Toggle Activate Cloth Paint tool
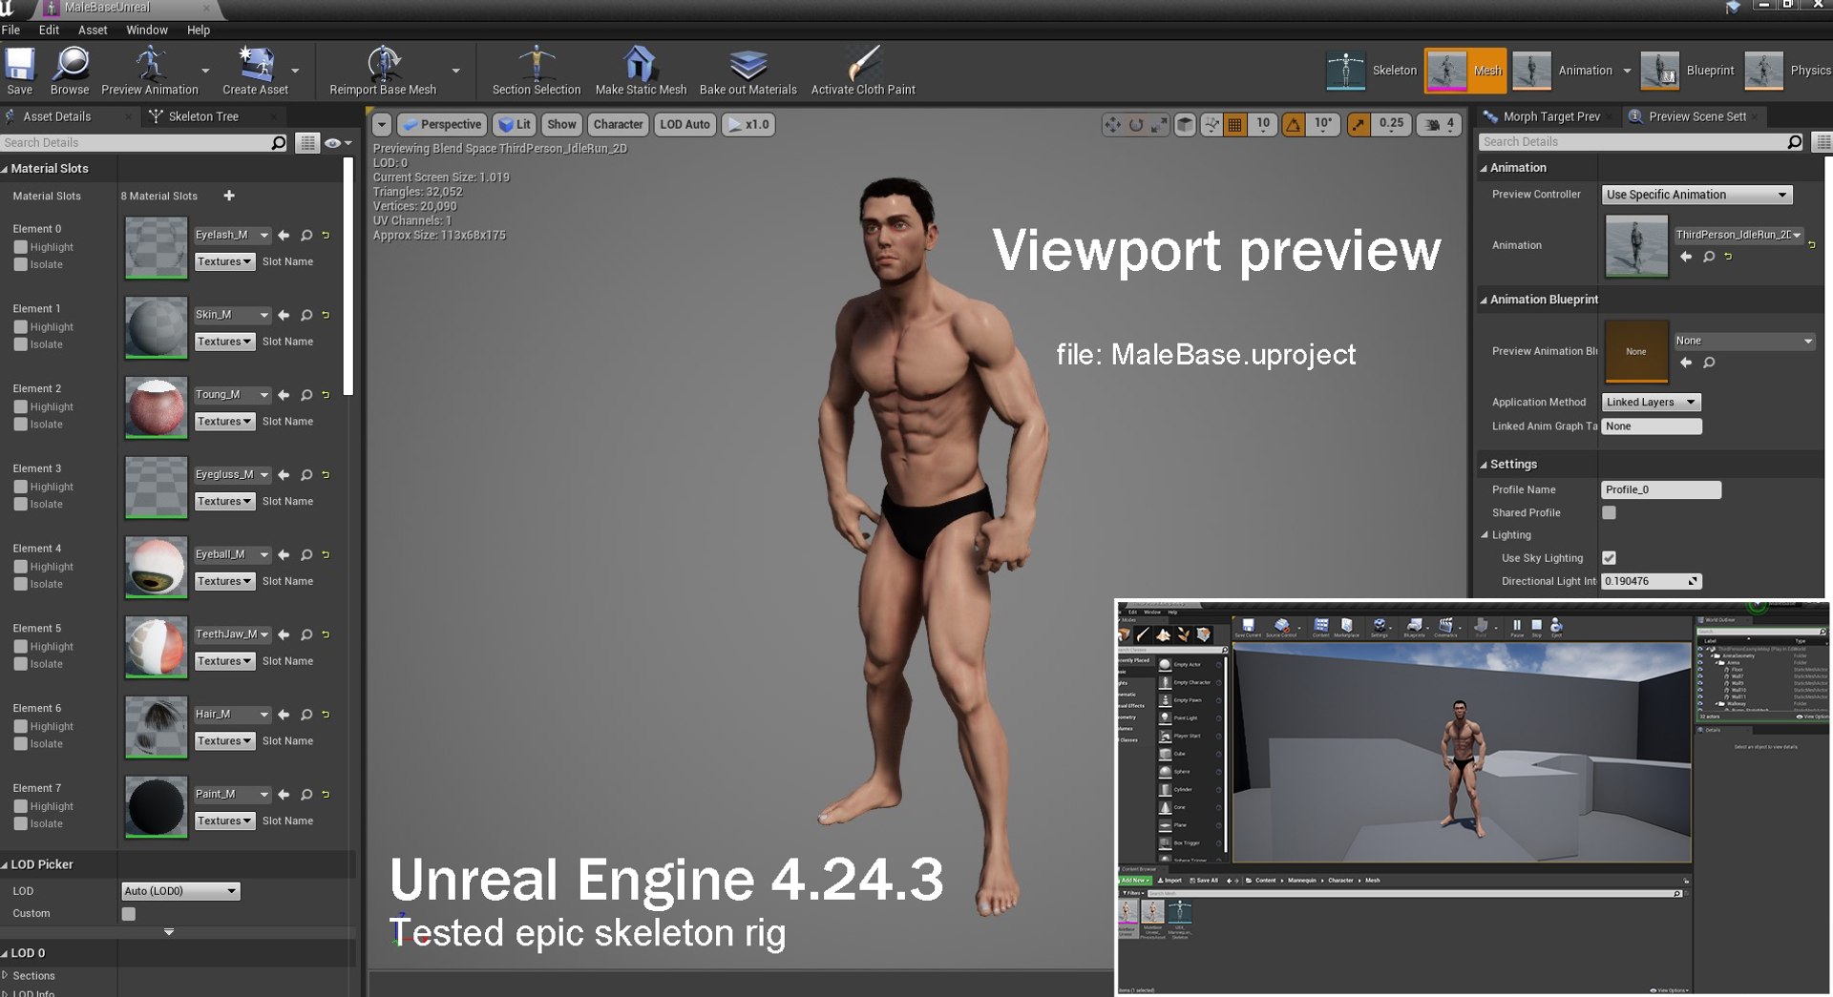This screenshot has width=1833, height=997. tap(863, 72)
